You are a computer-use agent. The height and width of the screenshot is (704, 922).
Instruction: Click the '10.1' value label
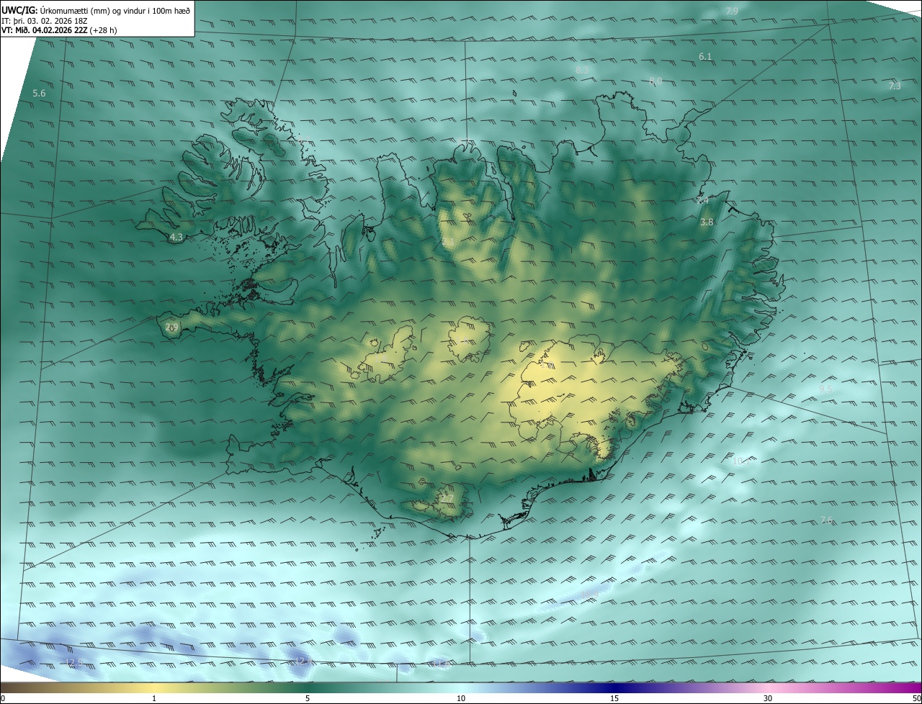[741, 461]
